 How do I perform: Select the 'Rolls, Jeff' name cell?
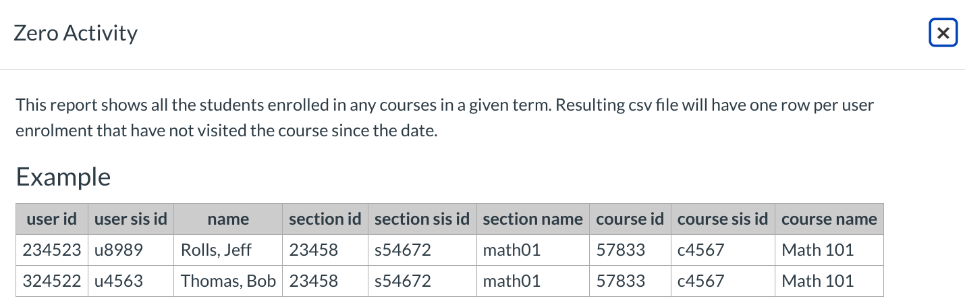coord(216,250)
